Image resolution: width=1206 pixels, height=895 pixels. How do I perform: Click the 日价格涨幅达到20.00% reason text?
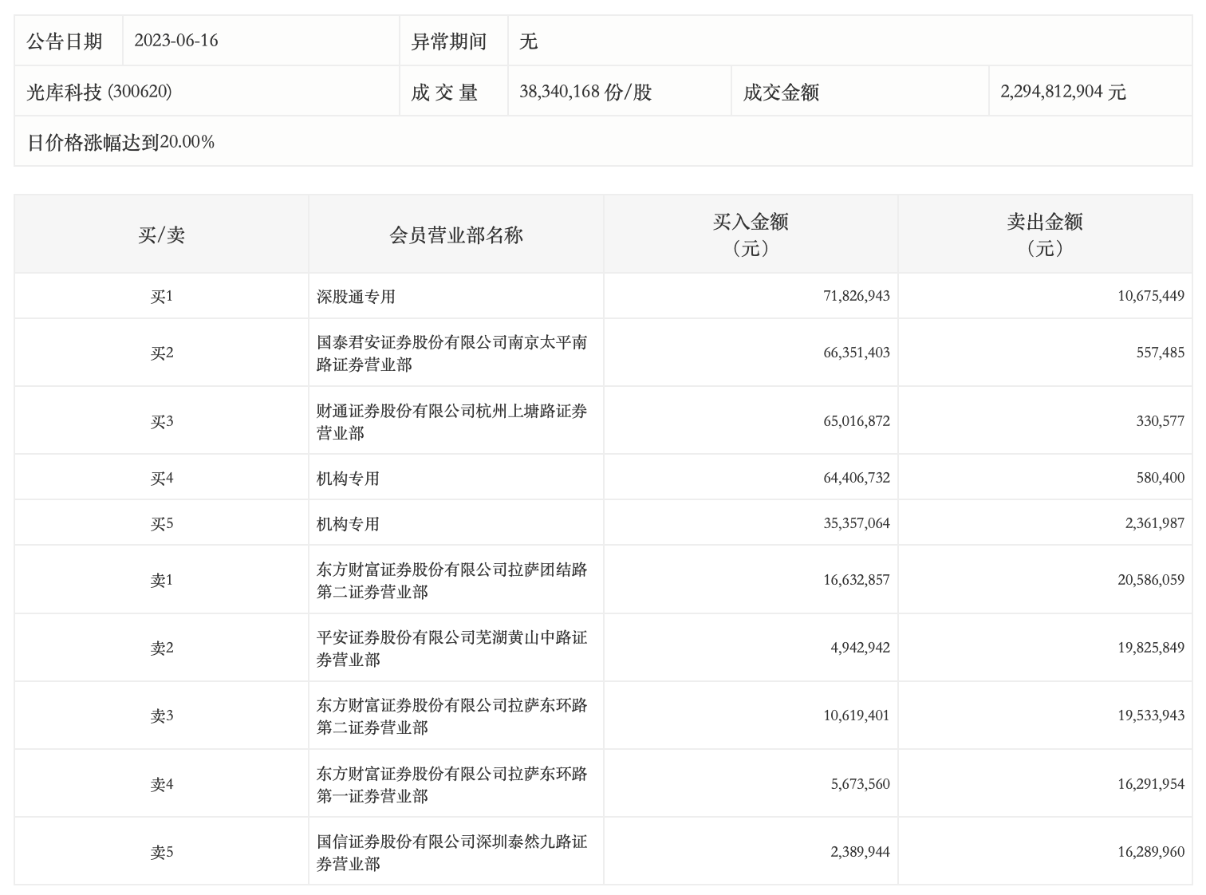point(120,142)
